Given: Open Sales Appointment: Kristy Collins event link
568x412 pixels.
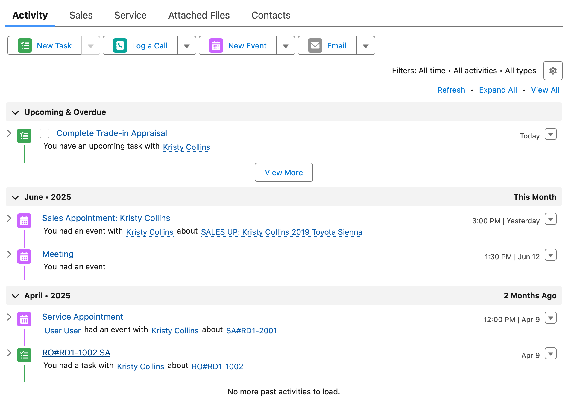Looking at the screenshot, I should tap(106, 218).
